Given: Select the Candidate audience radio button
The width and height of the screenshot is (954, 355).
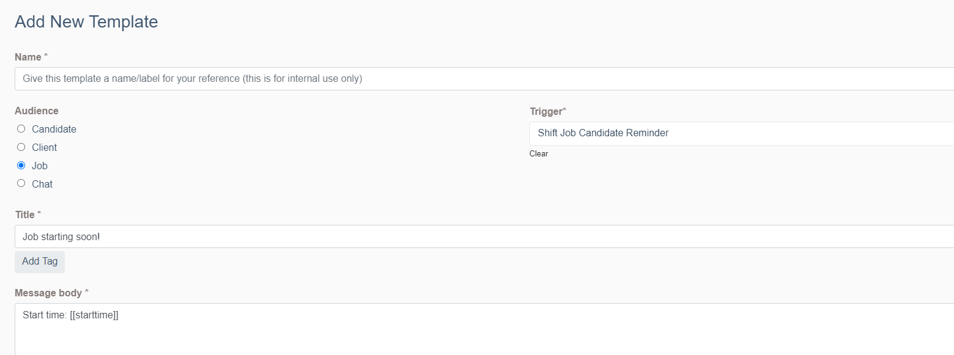Looking at the screenshot, I should [21, 129].
